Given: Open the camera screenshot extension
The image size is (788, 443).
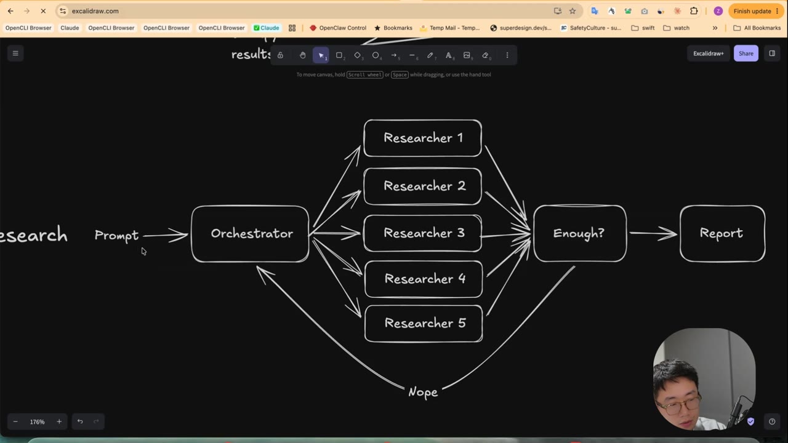Looking at the screenshot, I should [645, 11].
